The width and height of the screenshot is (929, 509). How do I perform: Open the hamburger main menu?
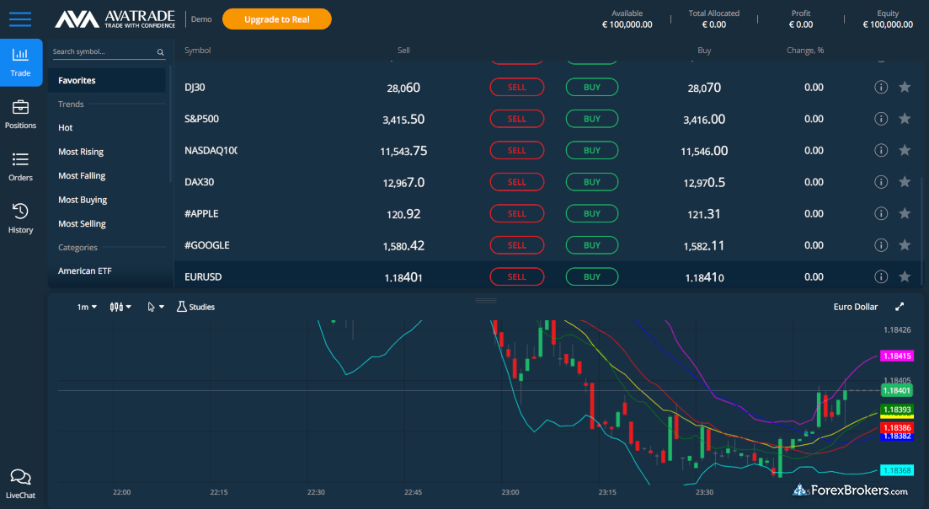(20, 19)
